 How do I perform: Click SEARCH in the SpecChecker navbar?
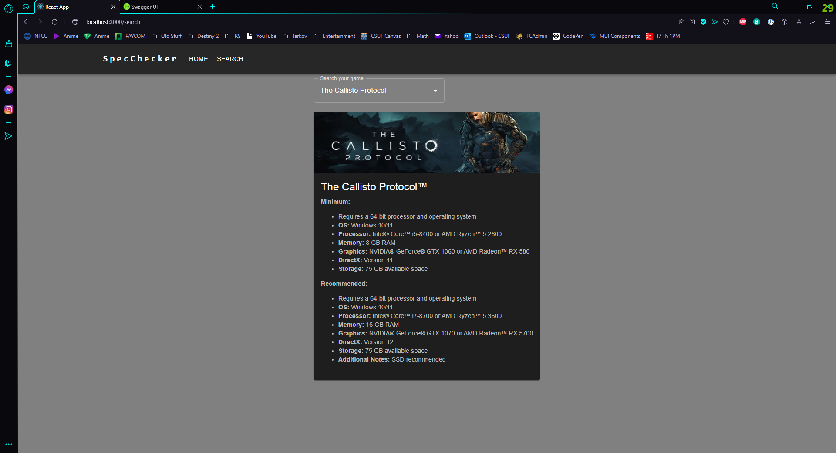pyautogui.click(x=230, y=59)
